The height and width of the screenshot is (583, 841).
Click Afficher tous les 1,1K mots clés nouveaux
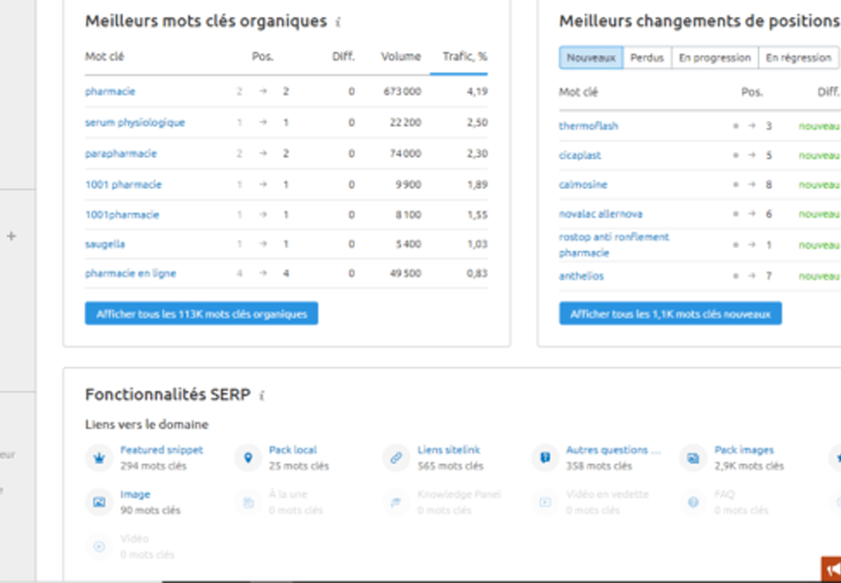pos(670,314)
